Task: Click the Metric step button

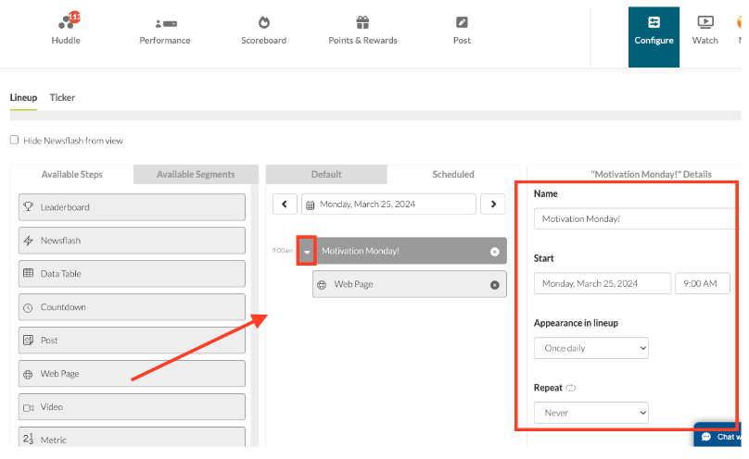Action: (x=132, y=437)
